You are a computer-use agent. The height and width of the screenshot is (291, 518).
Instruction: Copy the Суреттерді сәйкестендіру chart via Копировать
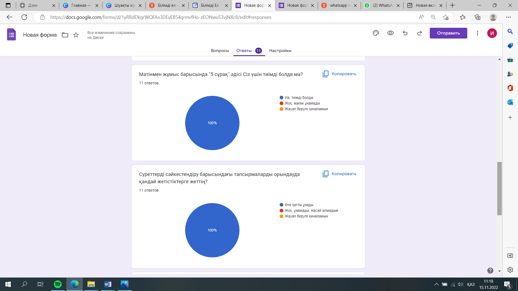coord(339,174)
